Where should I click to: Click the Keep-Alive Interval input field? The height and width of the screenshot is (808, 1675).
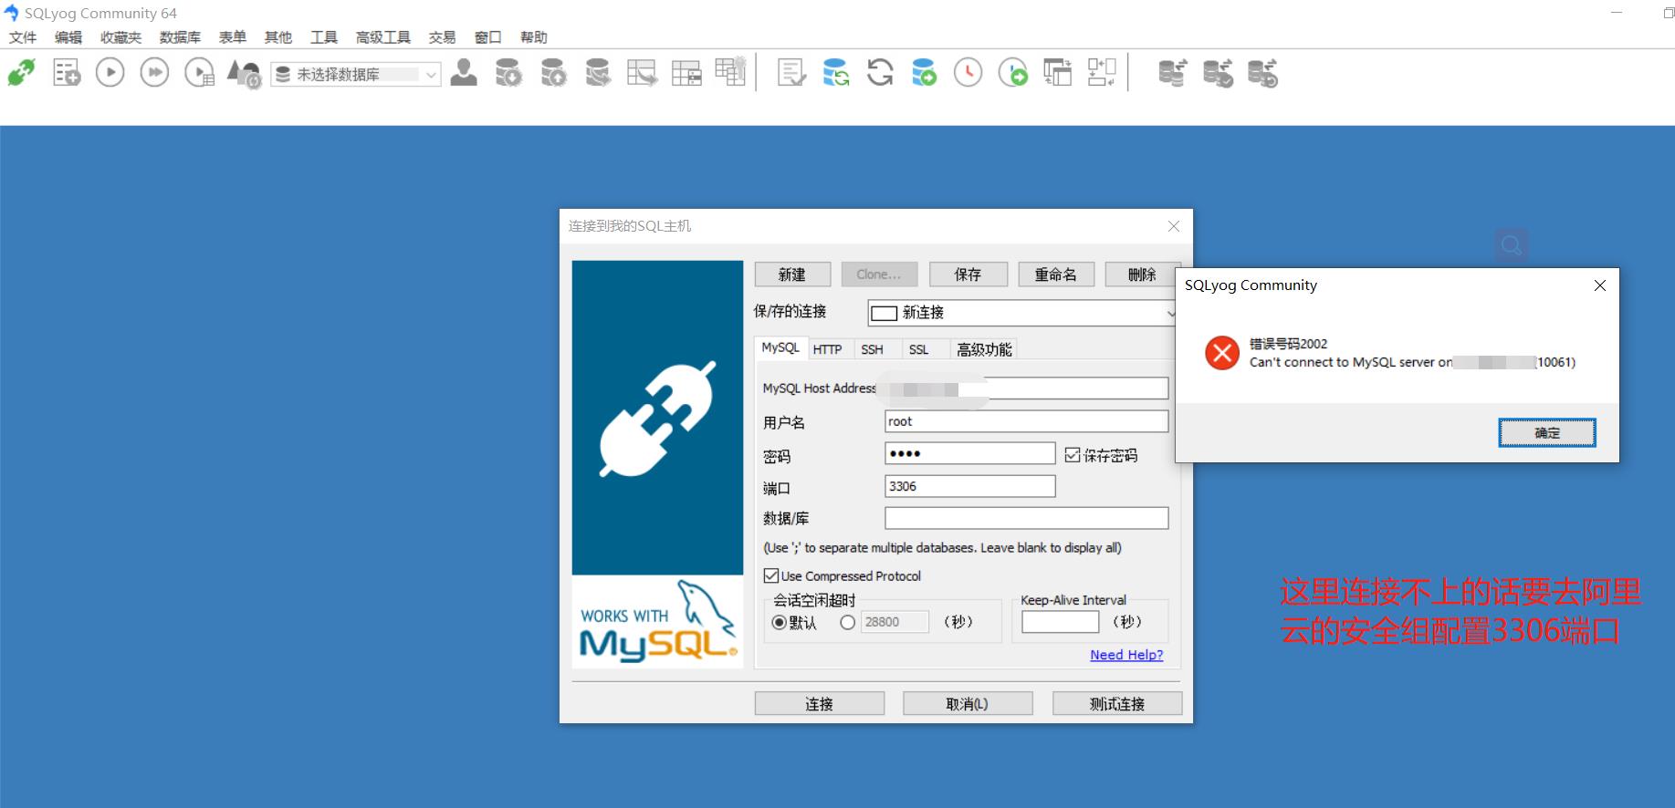[1061, 622]
